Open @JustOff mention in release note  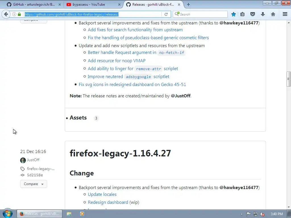coord(180,96)
